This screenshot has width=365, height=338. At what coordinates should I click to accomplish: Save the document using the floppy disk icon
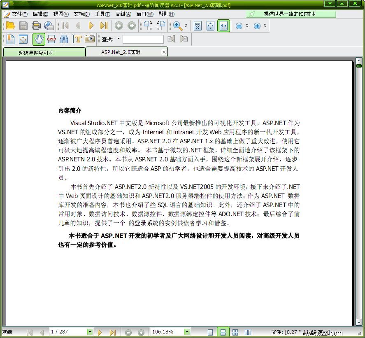click(x=23, y=26)
